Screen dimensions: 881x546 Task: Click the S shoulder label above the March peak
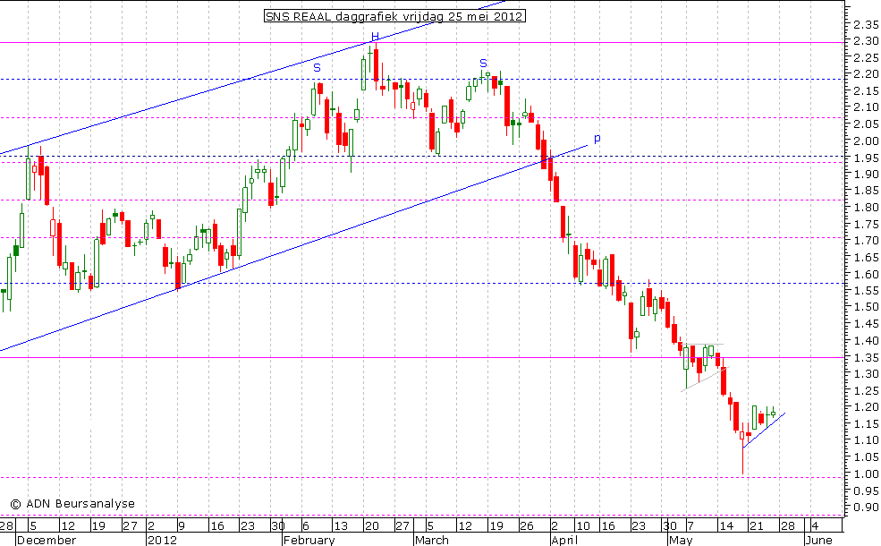(483, 63)
